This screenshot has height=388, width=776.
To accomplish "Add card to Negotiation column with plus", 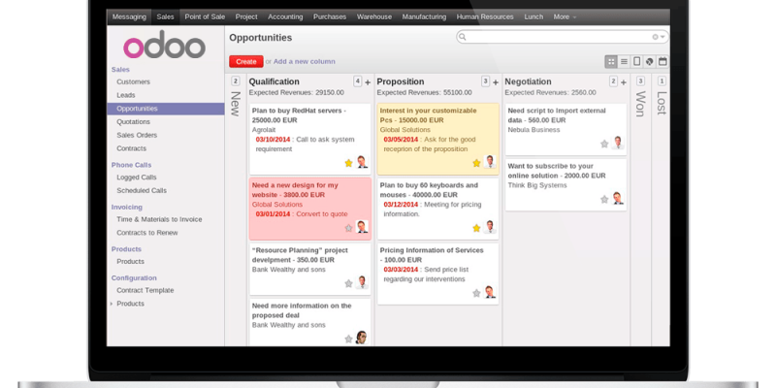I will 624,82.
